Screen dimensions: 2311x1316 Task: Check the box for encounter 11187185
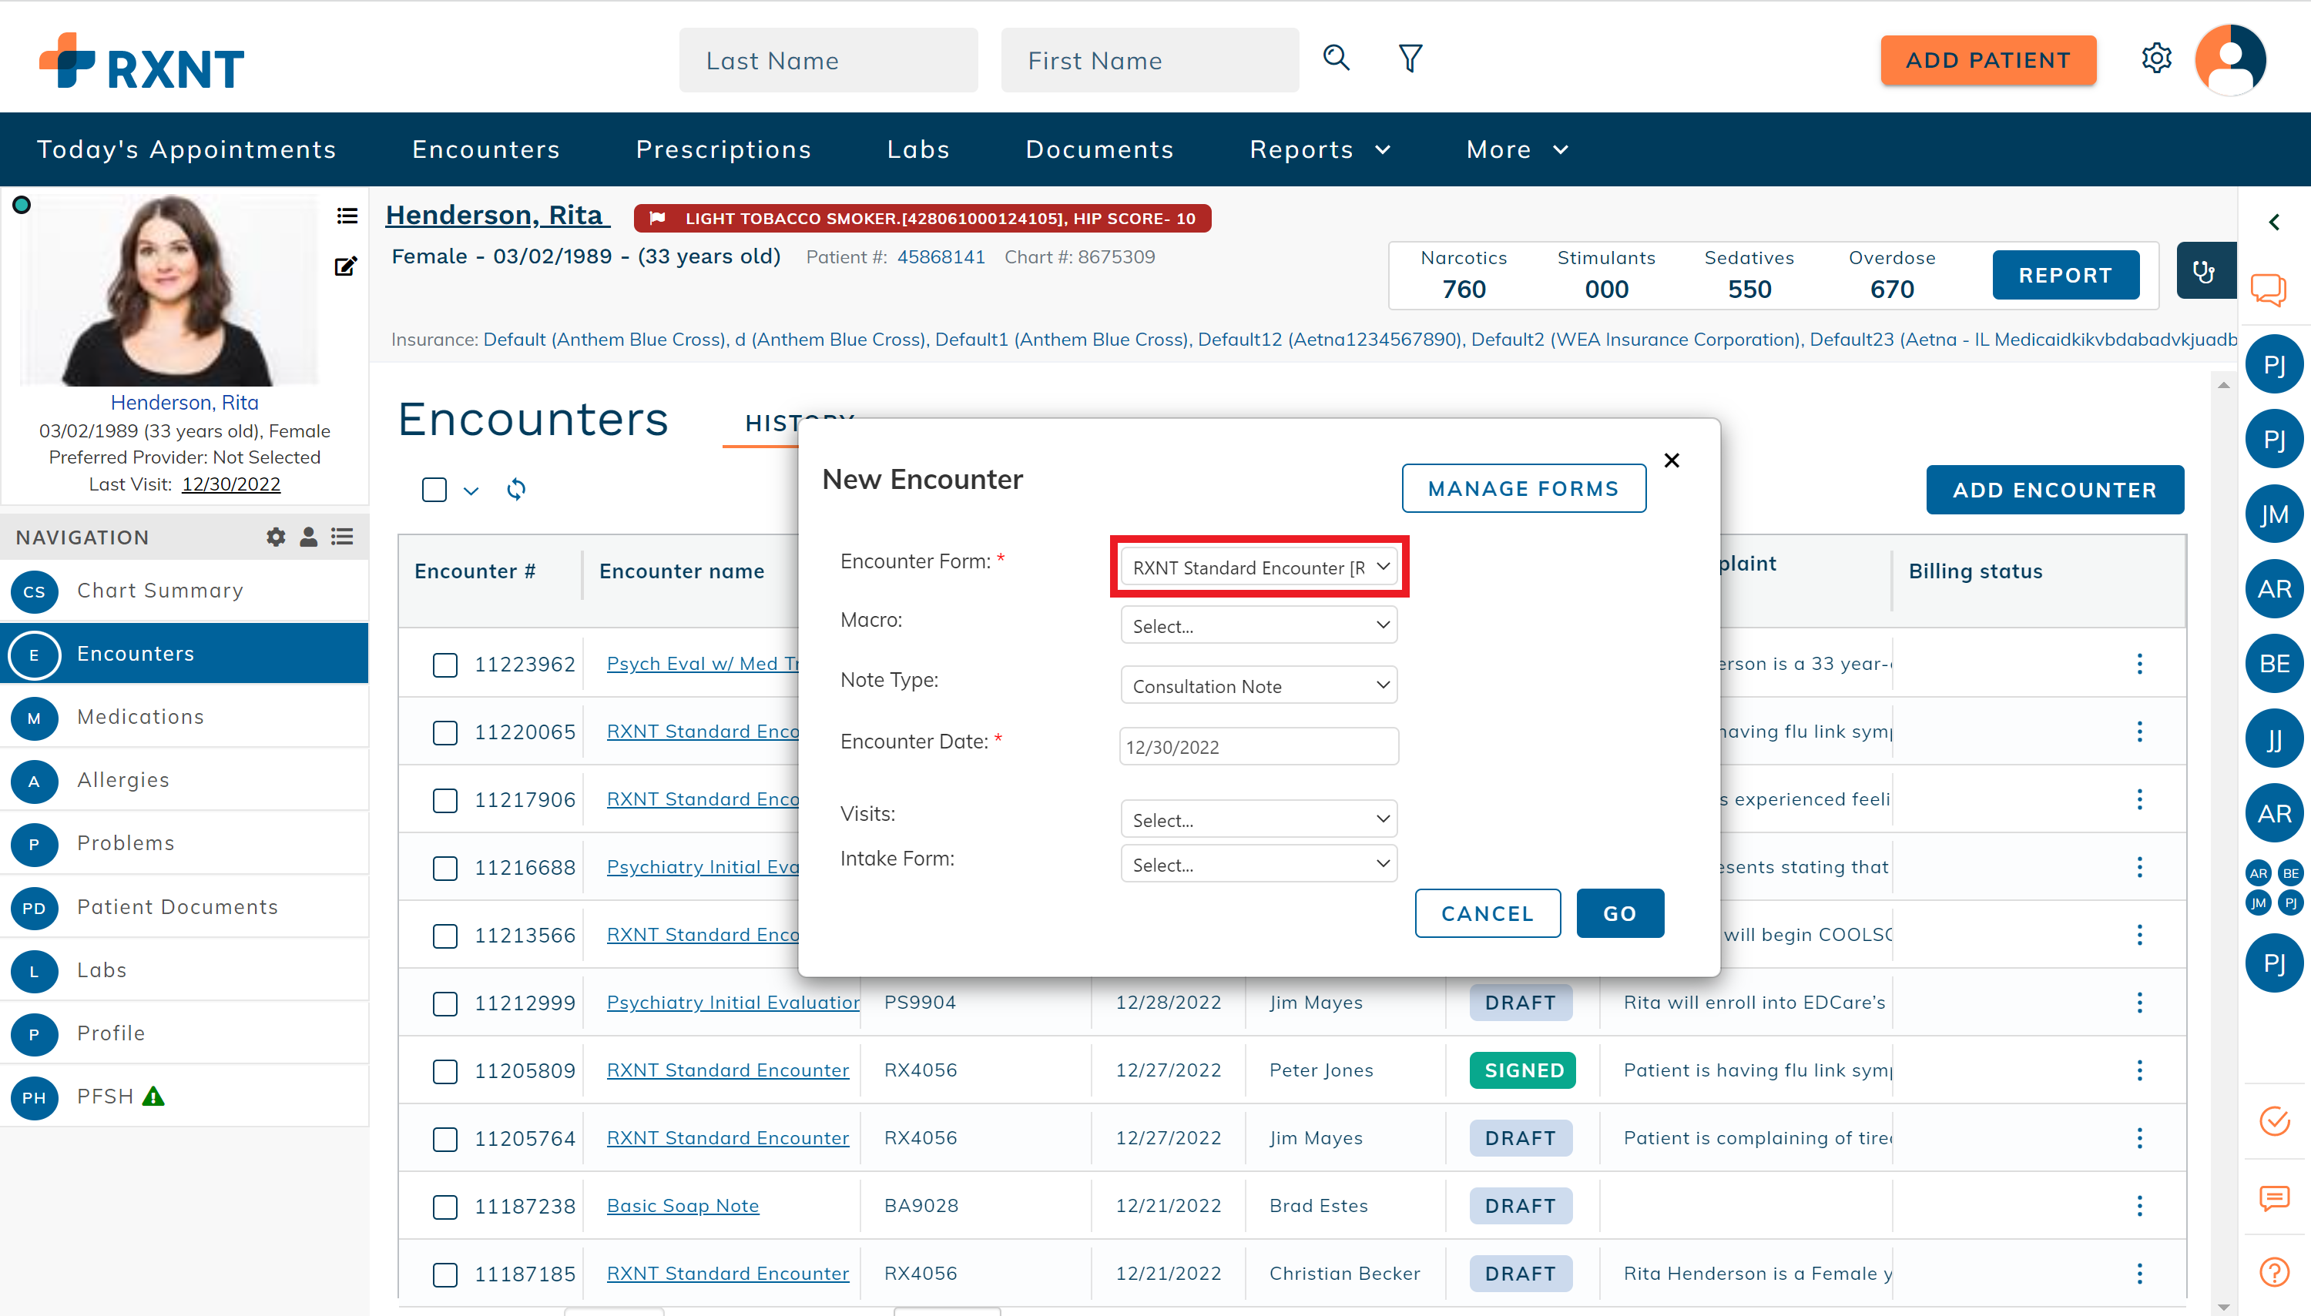pos(444,1275)
